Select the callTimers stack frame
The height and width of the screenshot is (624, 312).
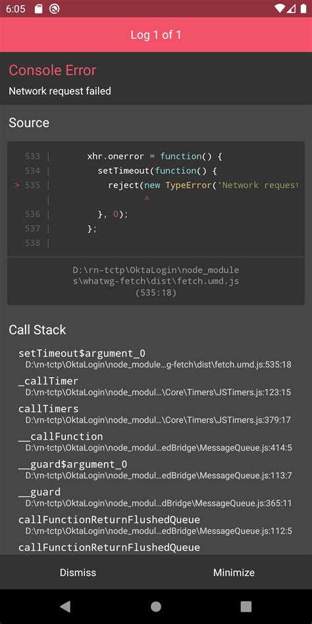pyautogui.click(x=156, y=414)
